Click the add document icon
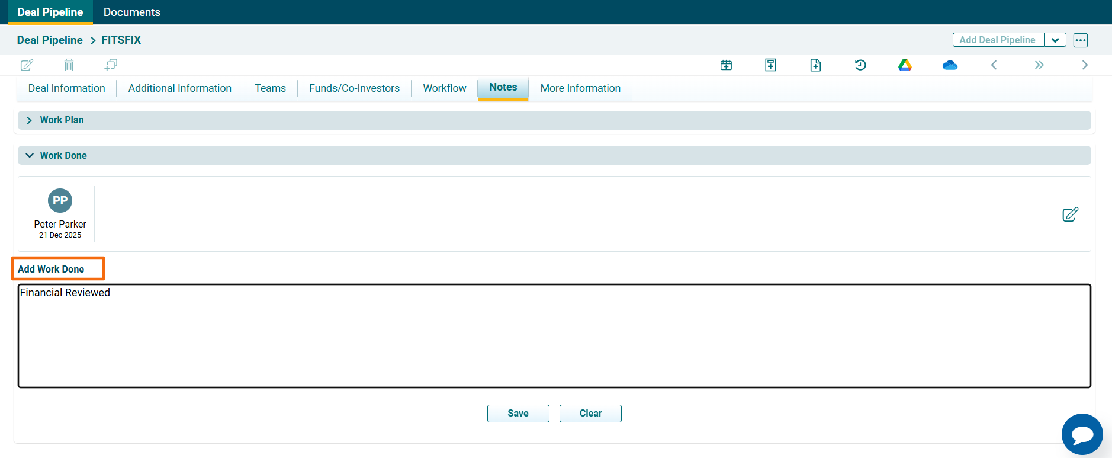The image size is (1112, 458). point(815,65)
